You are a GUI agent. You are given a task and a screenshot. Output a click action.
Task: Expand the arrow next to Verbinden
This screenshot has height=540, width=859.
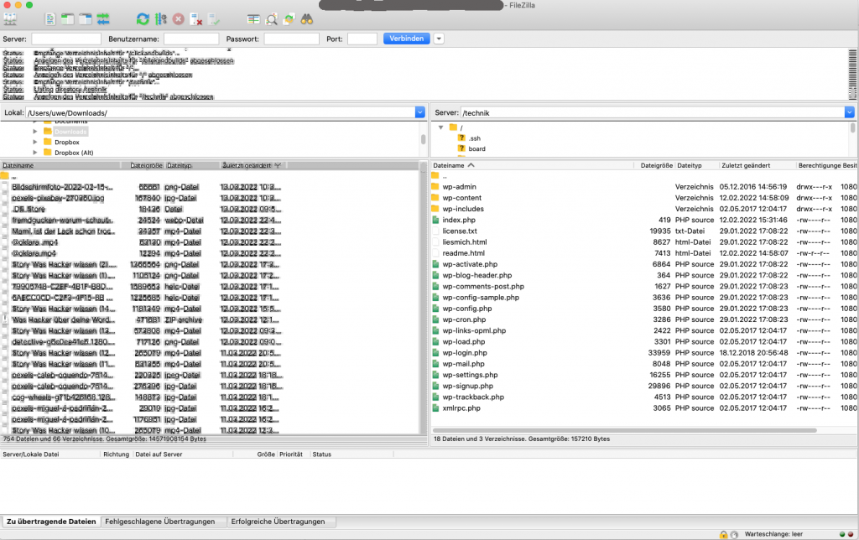(x=438, y=38)
